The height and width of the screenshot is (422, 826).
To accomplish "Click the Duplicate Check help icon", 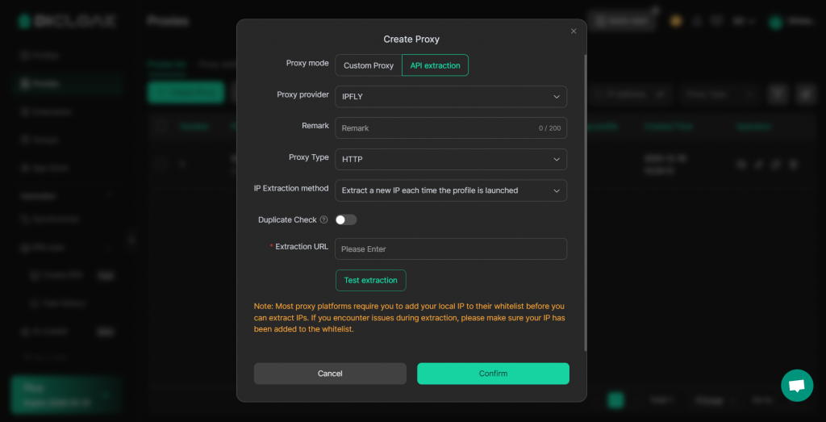I will pyautogui.click(x=323, y=219).
